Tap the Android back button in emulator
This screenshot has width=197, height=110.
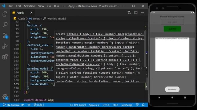point(159,97)
